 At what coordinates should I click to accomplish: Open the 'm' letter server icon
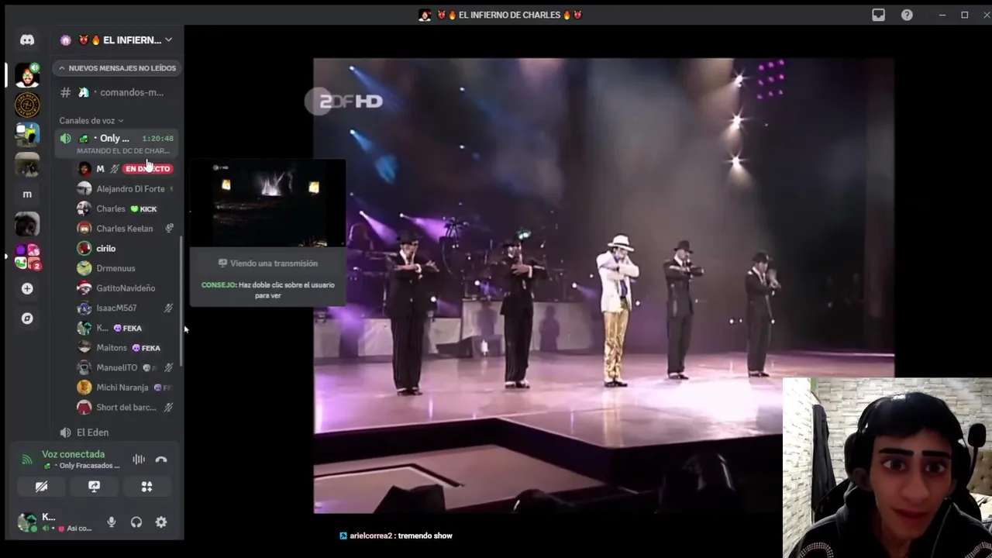(x=27, y=195)
